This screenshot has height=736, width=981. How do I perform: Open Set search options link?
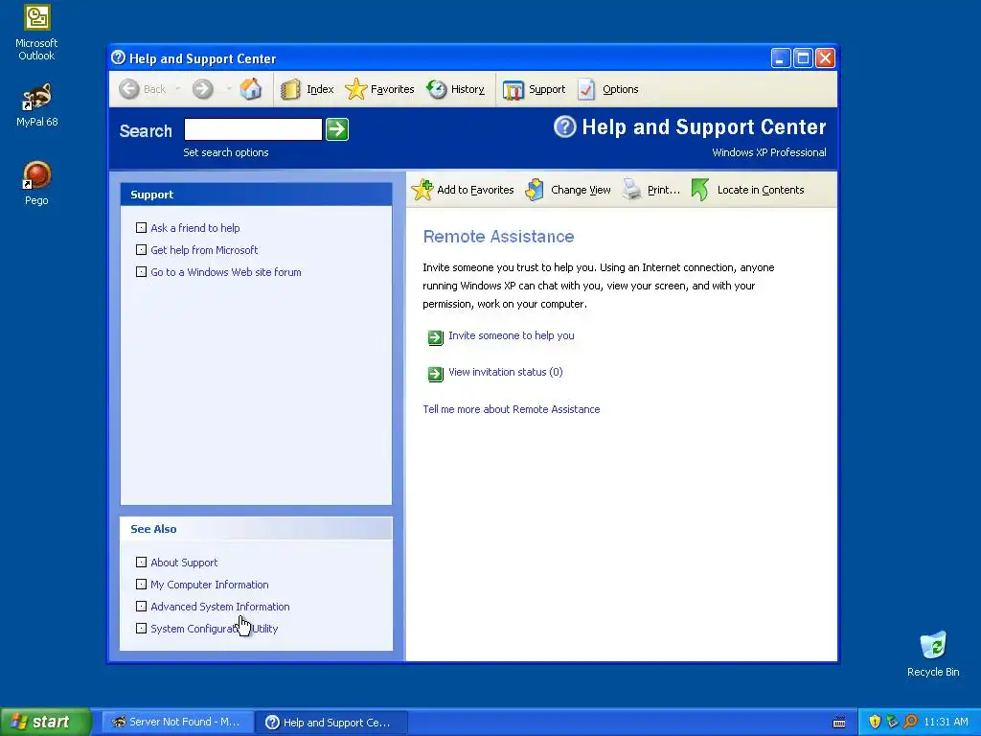point(226,152)
